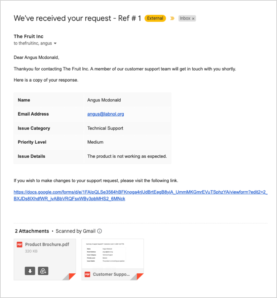
Task: Add Product Brochure.pdf to Drive
Action: [43, 271]
